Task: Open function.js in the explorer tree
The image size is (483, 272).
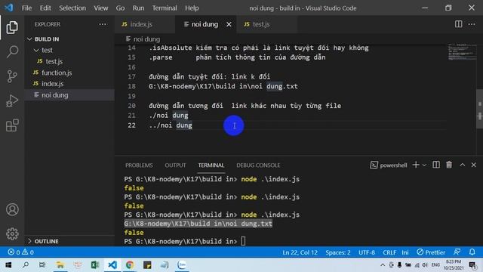Action: pyautogui.click(x=69, y=73)
